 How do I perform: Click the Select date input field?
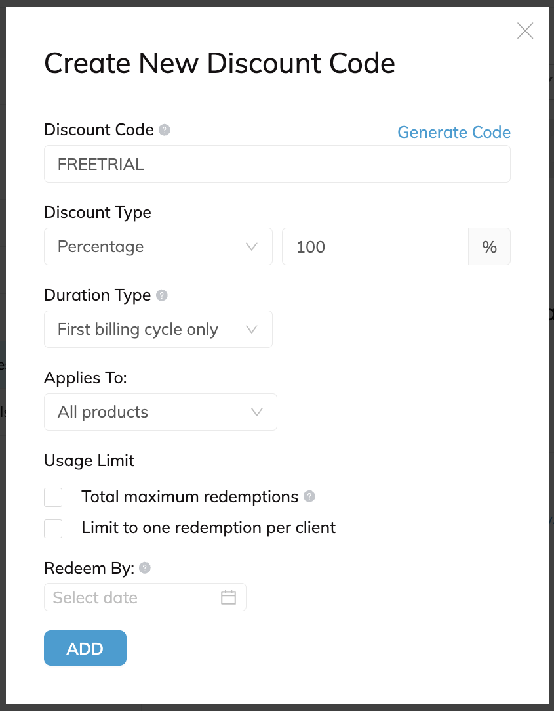145,597
